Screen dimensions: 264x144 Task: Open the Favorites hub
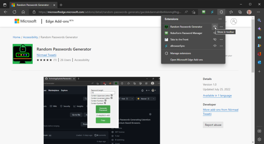pos(231,12)
